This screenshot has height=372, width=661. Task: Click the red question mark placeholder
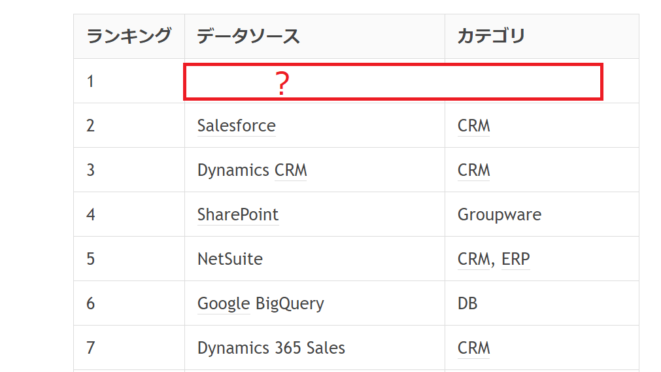coord(281,84)
